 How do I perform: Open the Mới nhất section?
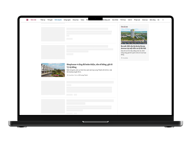point(34,20)
